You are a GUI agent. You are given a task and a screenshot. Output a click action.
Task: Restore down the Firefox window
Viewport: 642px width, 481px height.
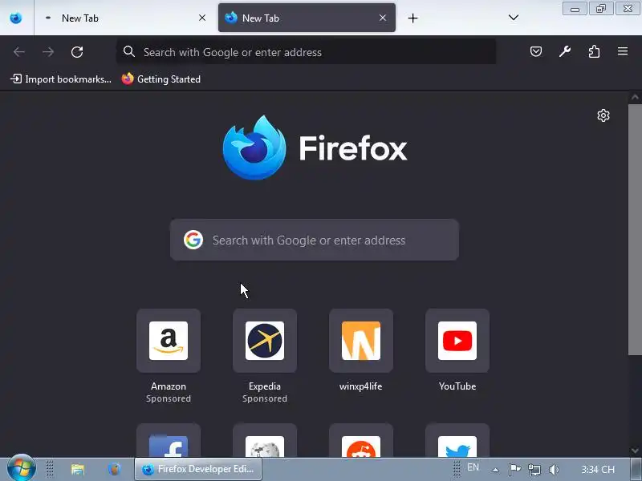[600, 9]
